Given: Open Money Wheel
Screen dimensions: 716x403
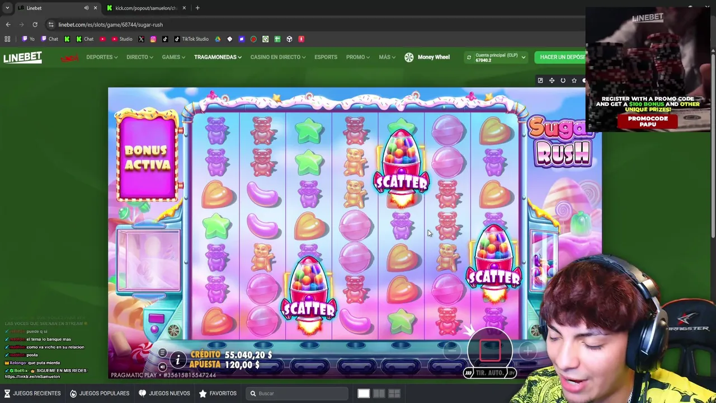Looking at the screenshot, I should coord(427,57).
